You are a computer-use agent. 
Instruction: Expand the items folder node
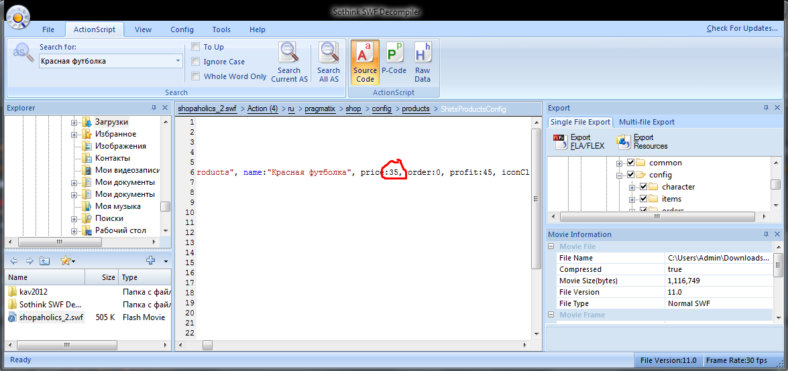tap(632, 199)
